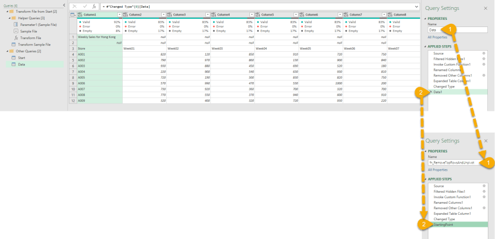Viewport: 495px width, 239px height.
Task: Open the Column6 filter dropdown
Action: tap(340, 14)
